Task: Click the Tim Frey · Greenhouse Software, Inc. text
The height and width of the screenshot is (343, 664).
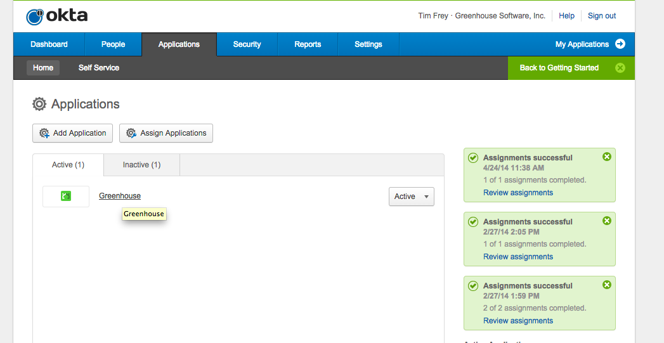Action: pos(482,16)
